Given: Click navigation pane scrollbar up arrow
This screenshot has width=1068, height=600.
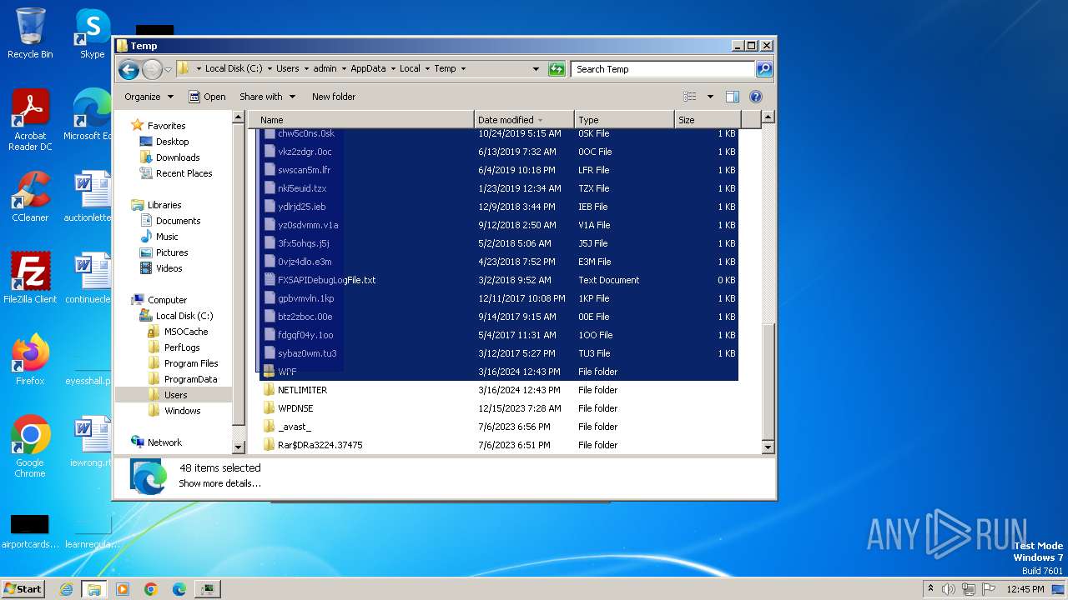Looking at the screenshot, I should pyautogui.click(x=239, y=117).
